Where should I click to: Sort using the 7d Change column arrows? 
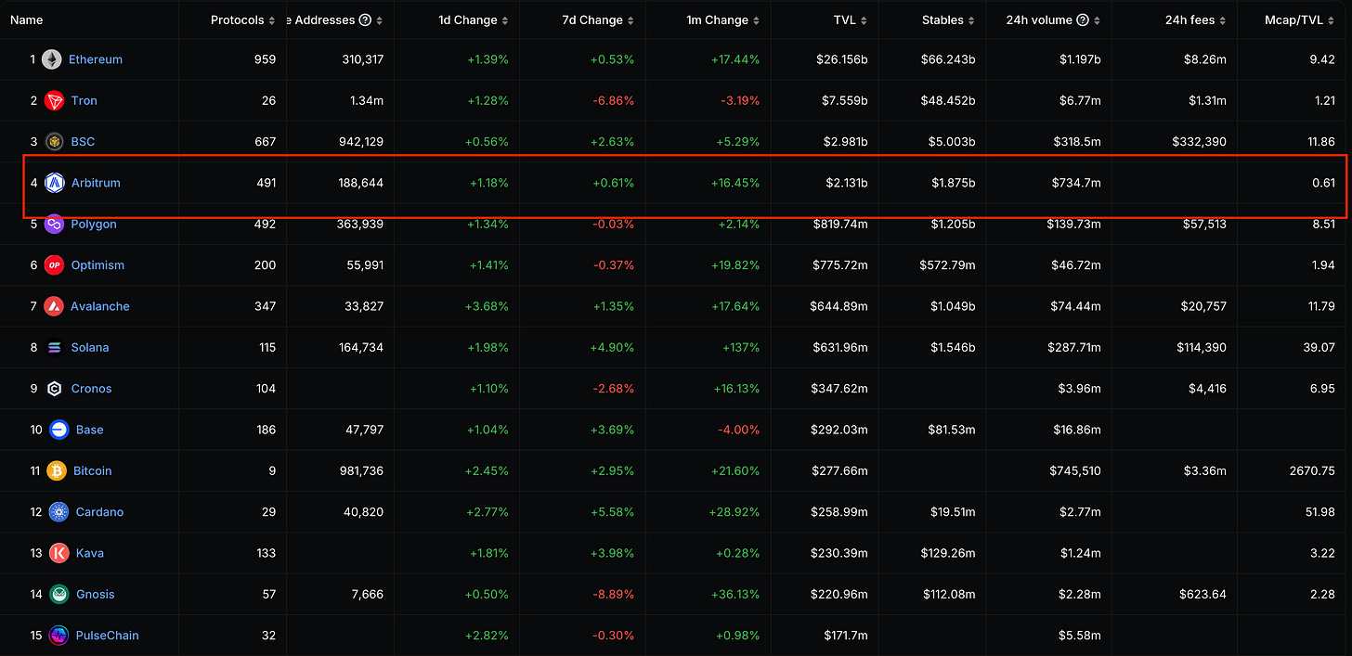(x=631, y=20)
